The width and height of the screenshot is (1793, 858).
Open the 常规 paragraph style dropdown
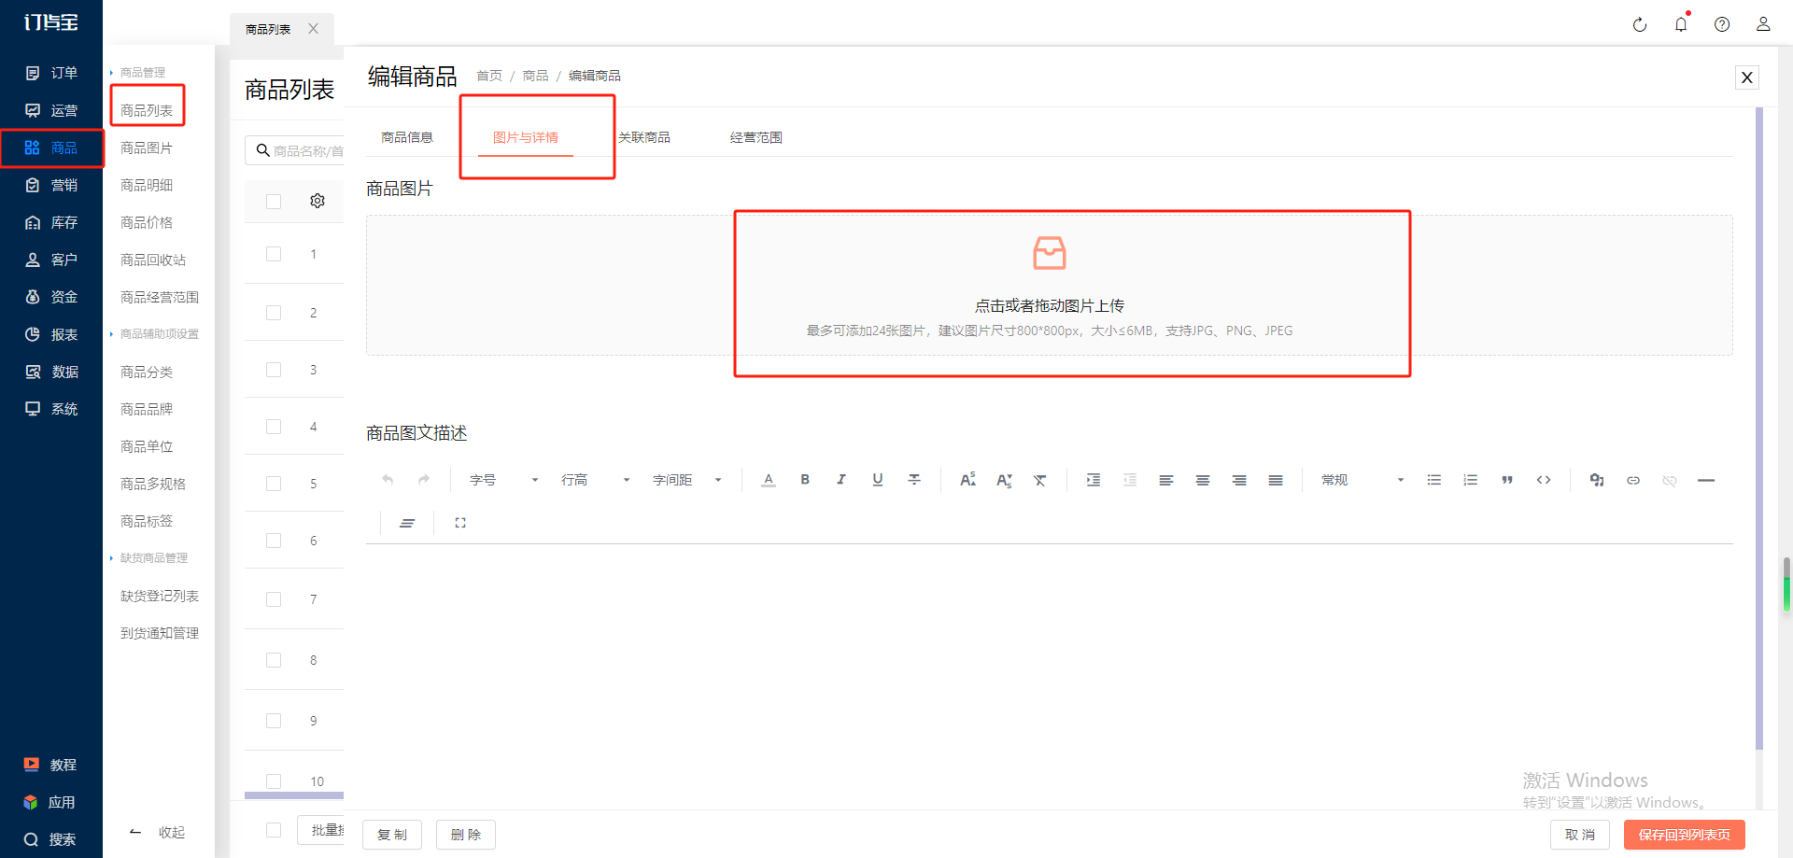point(1362,480)
